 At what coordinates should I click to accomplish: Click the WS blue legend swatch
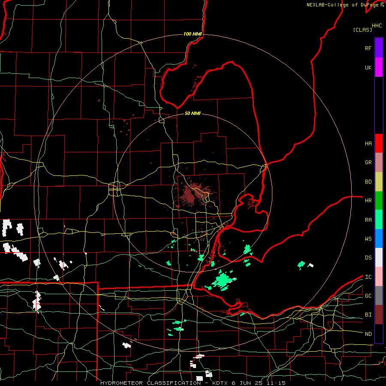(x=379, y=238)
